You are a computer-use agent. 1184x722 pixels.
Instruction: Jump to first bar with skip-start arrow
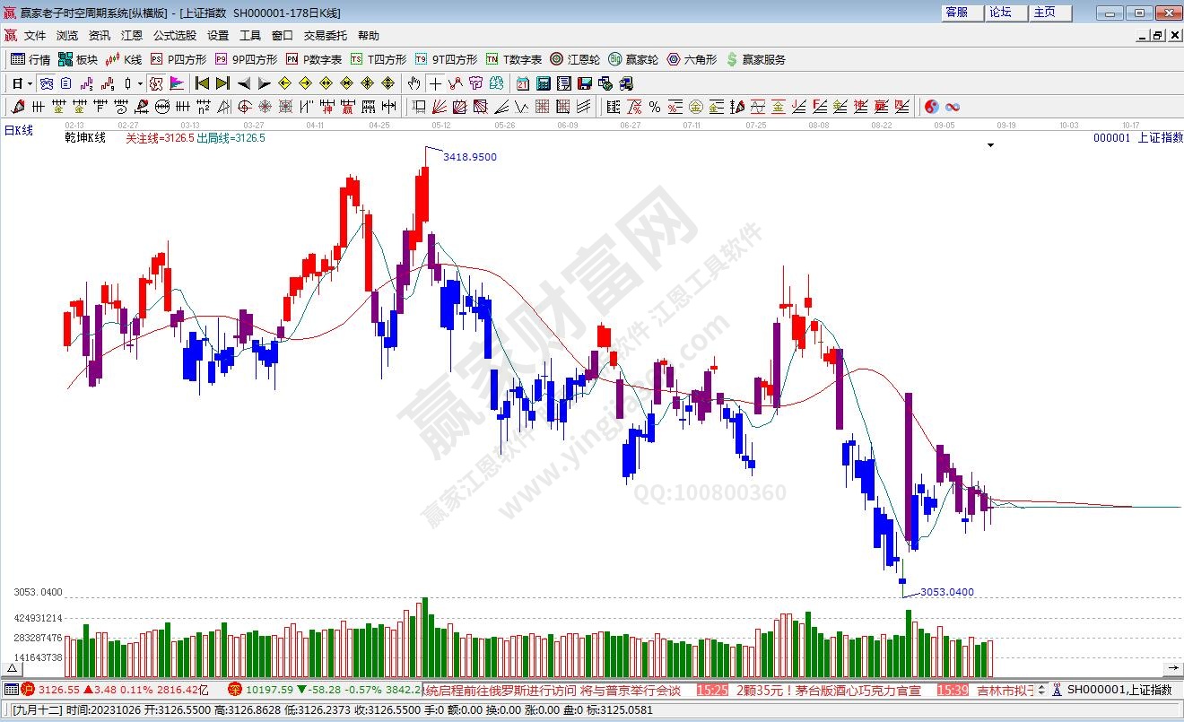point(202,83)
